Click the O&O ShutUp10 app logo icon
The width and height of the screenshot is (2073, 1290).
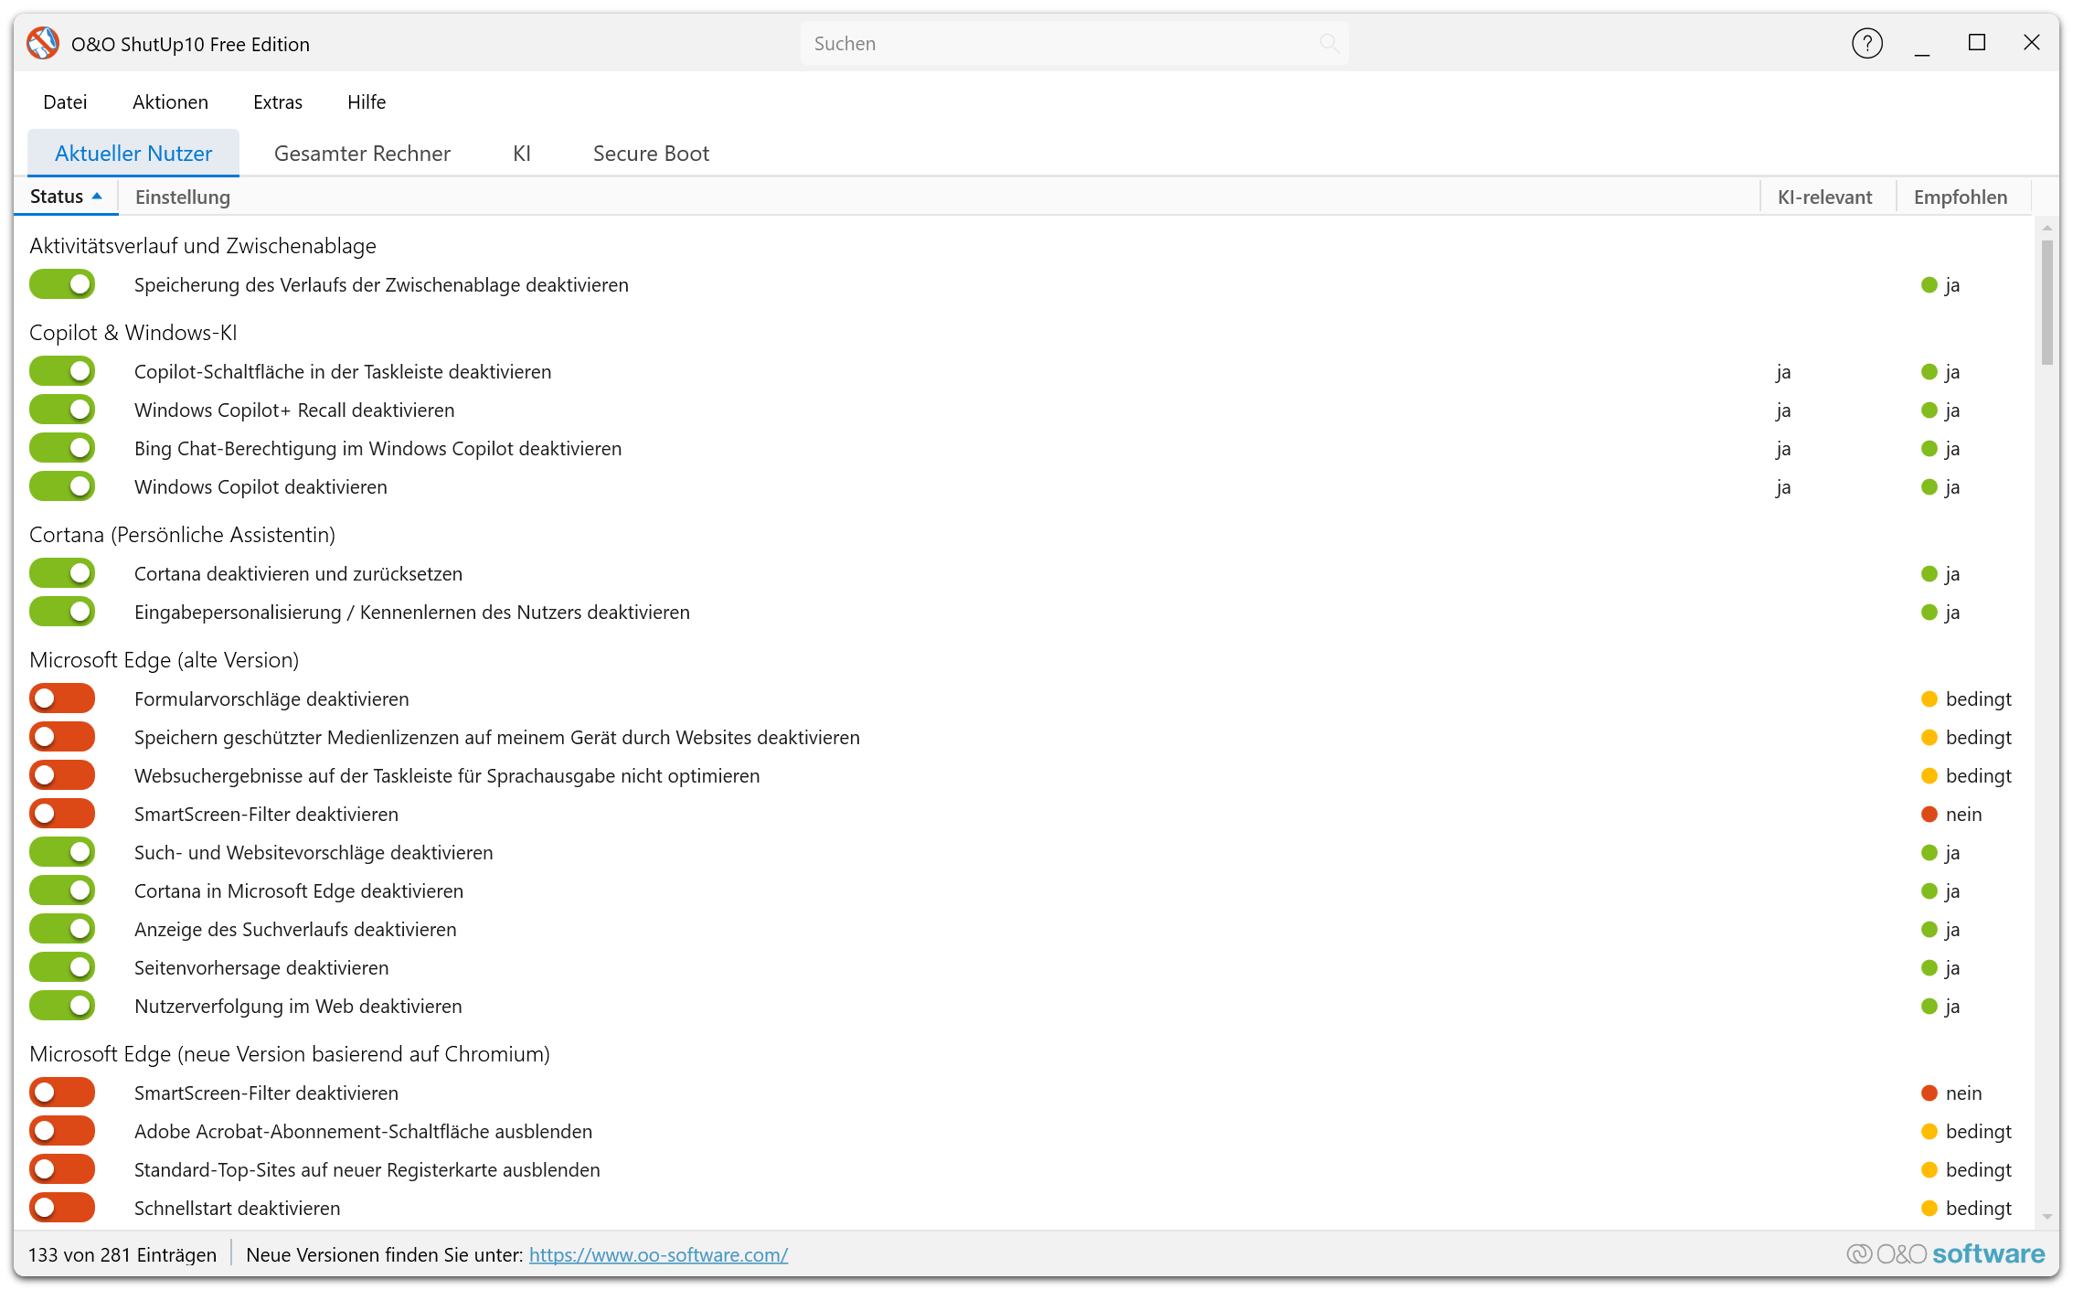[x=43, y=44]
